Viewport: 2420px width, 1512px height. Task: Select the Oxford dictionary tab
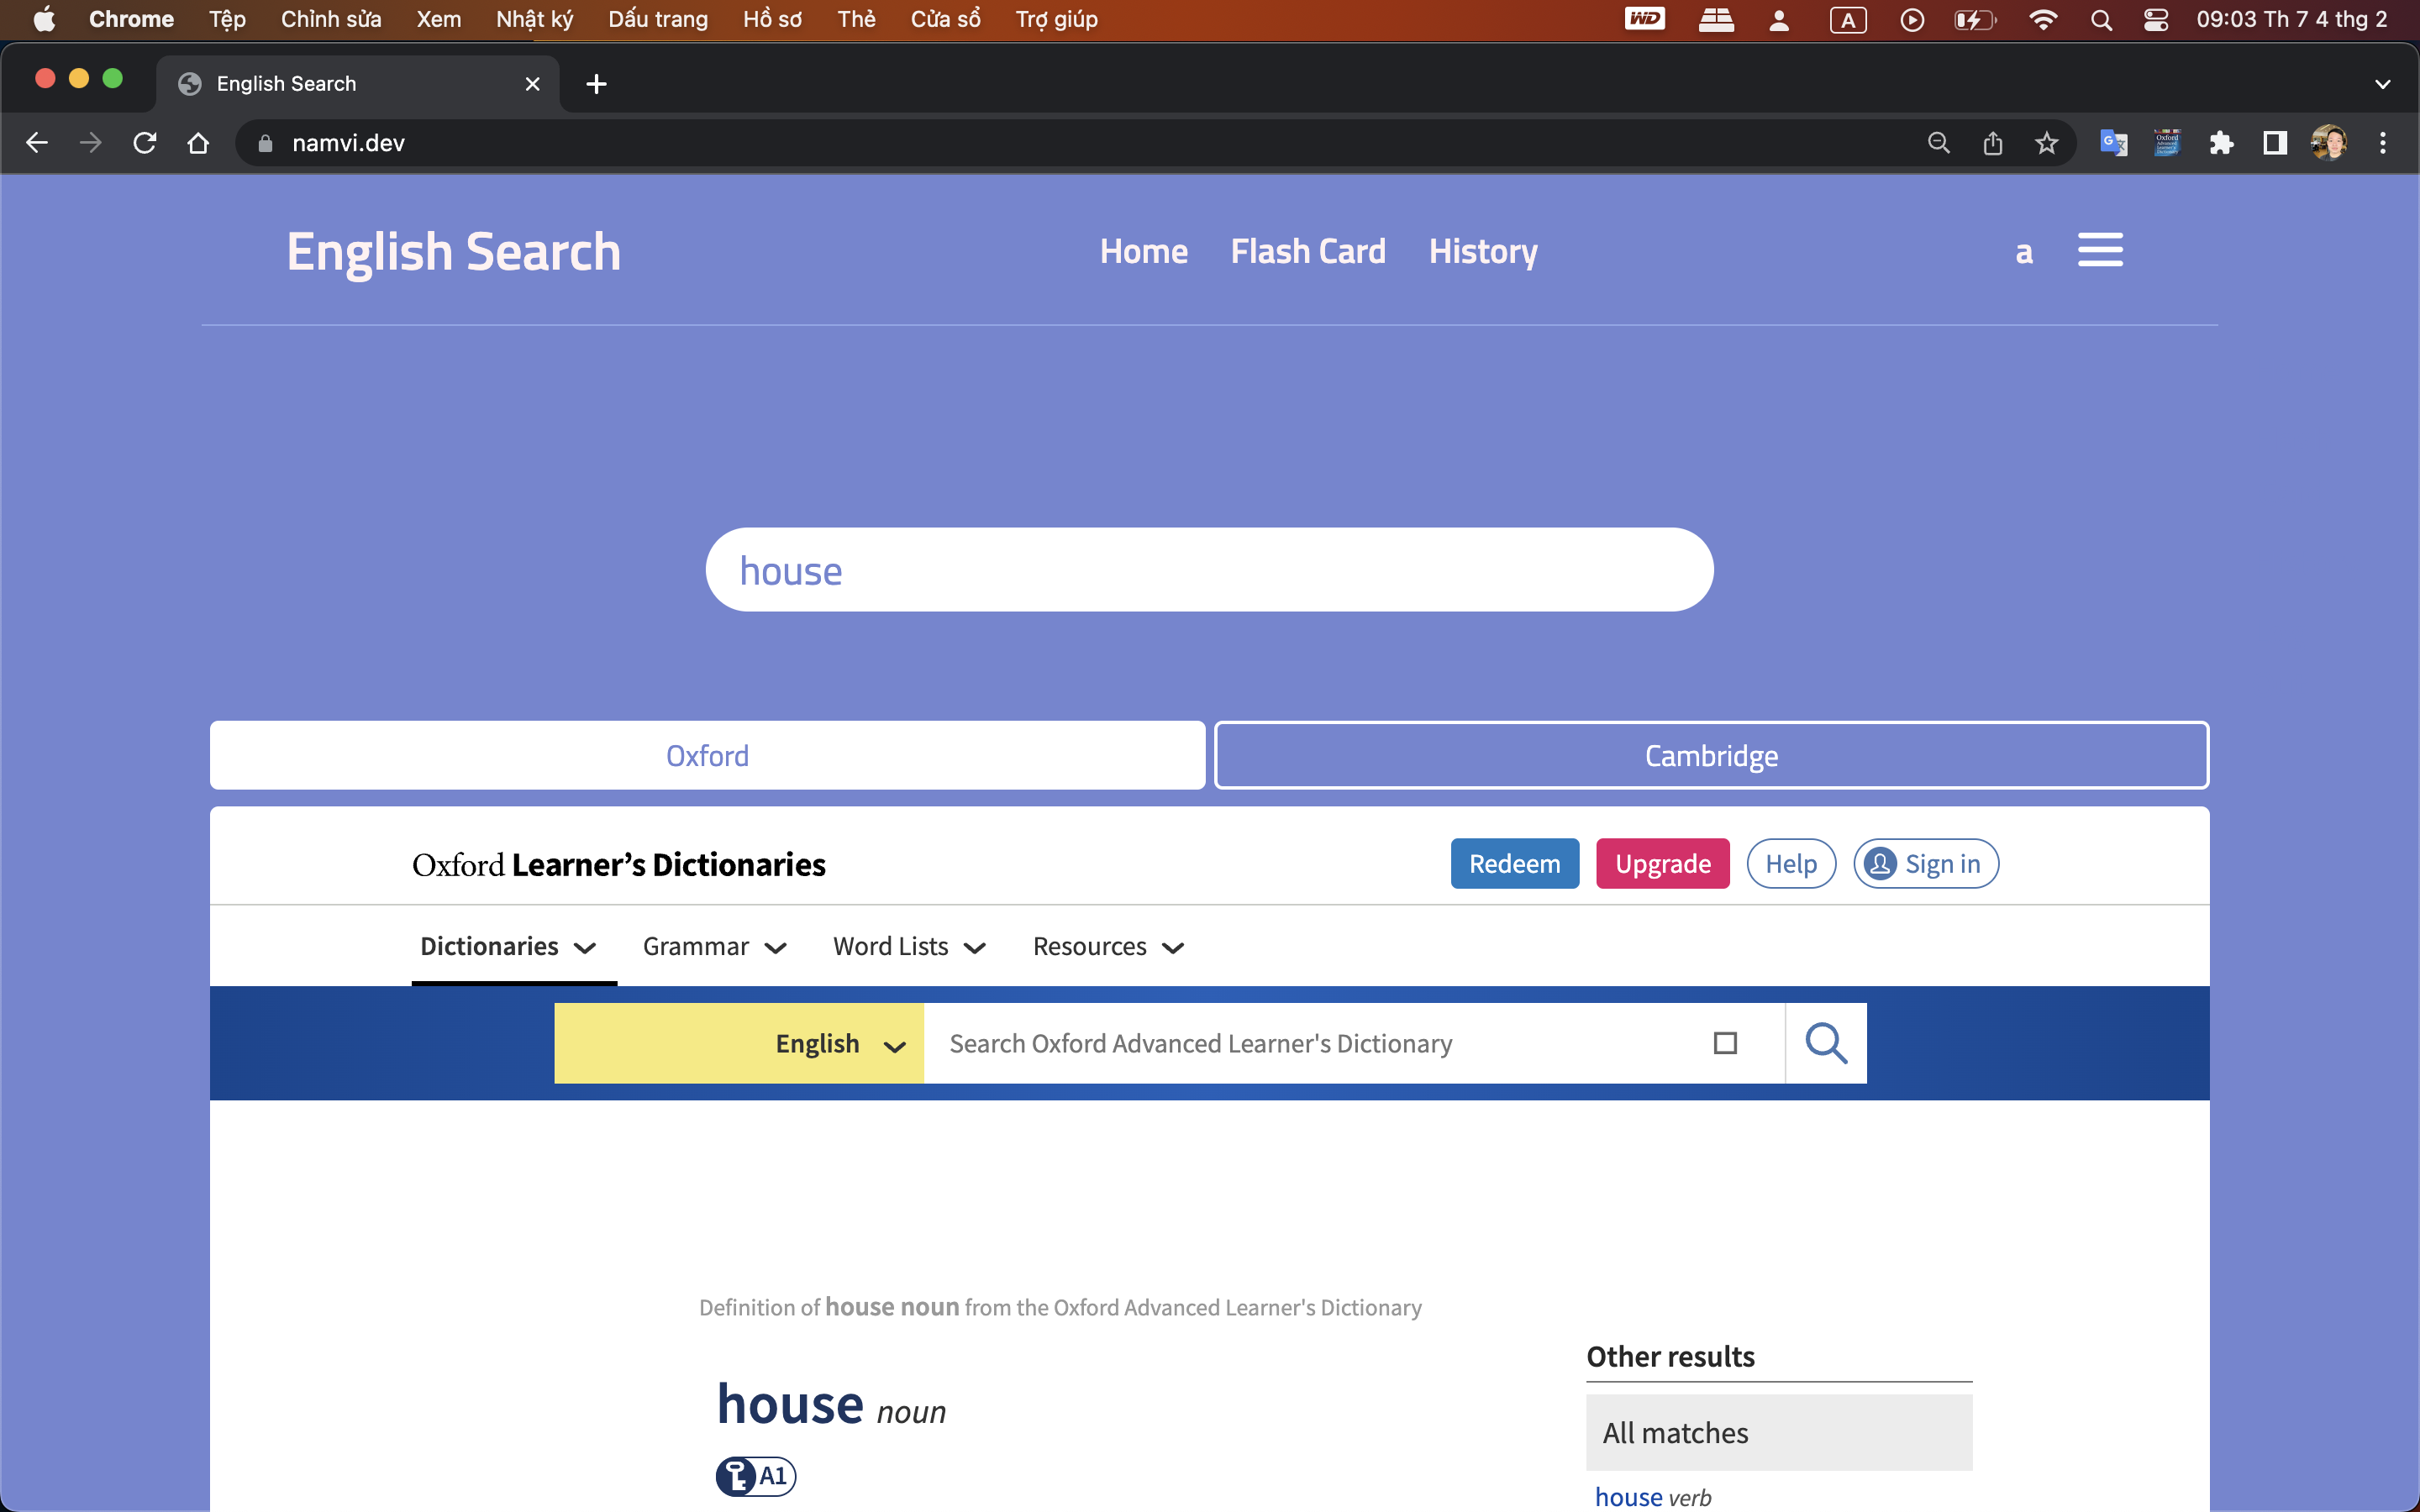point(707,756)
